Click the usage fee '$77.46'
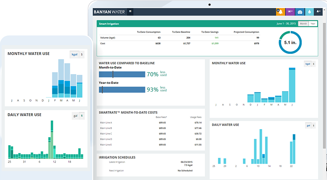The width and height of the screenshot is (327, 180). point(198,128)
